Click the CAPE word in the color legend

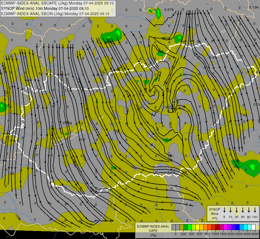(153, 231)
